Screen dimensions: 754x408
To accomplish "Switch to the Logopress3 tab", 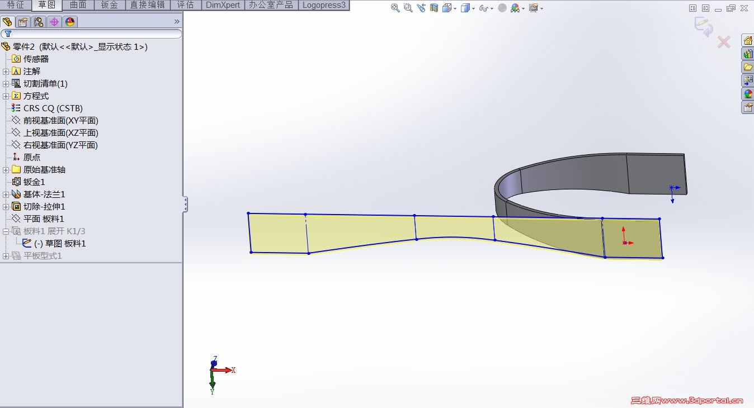I will pos(324,5).
